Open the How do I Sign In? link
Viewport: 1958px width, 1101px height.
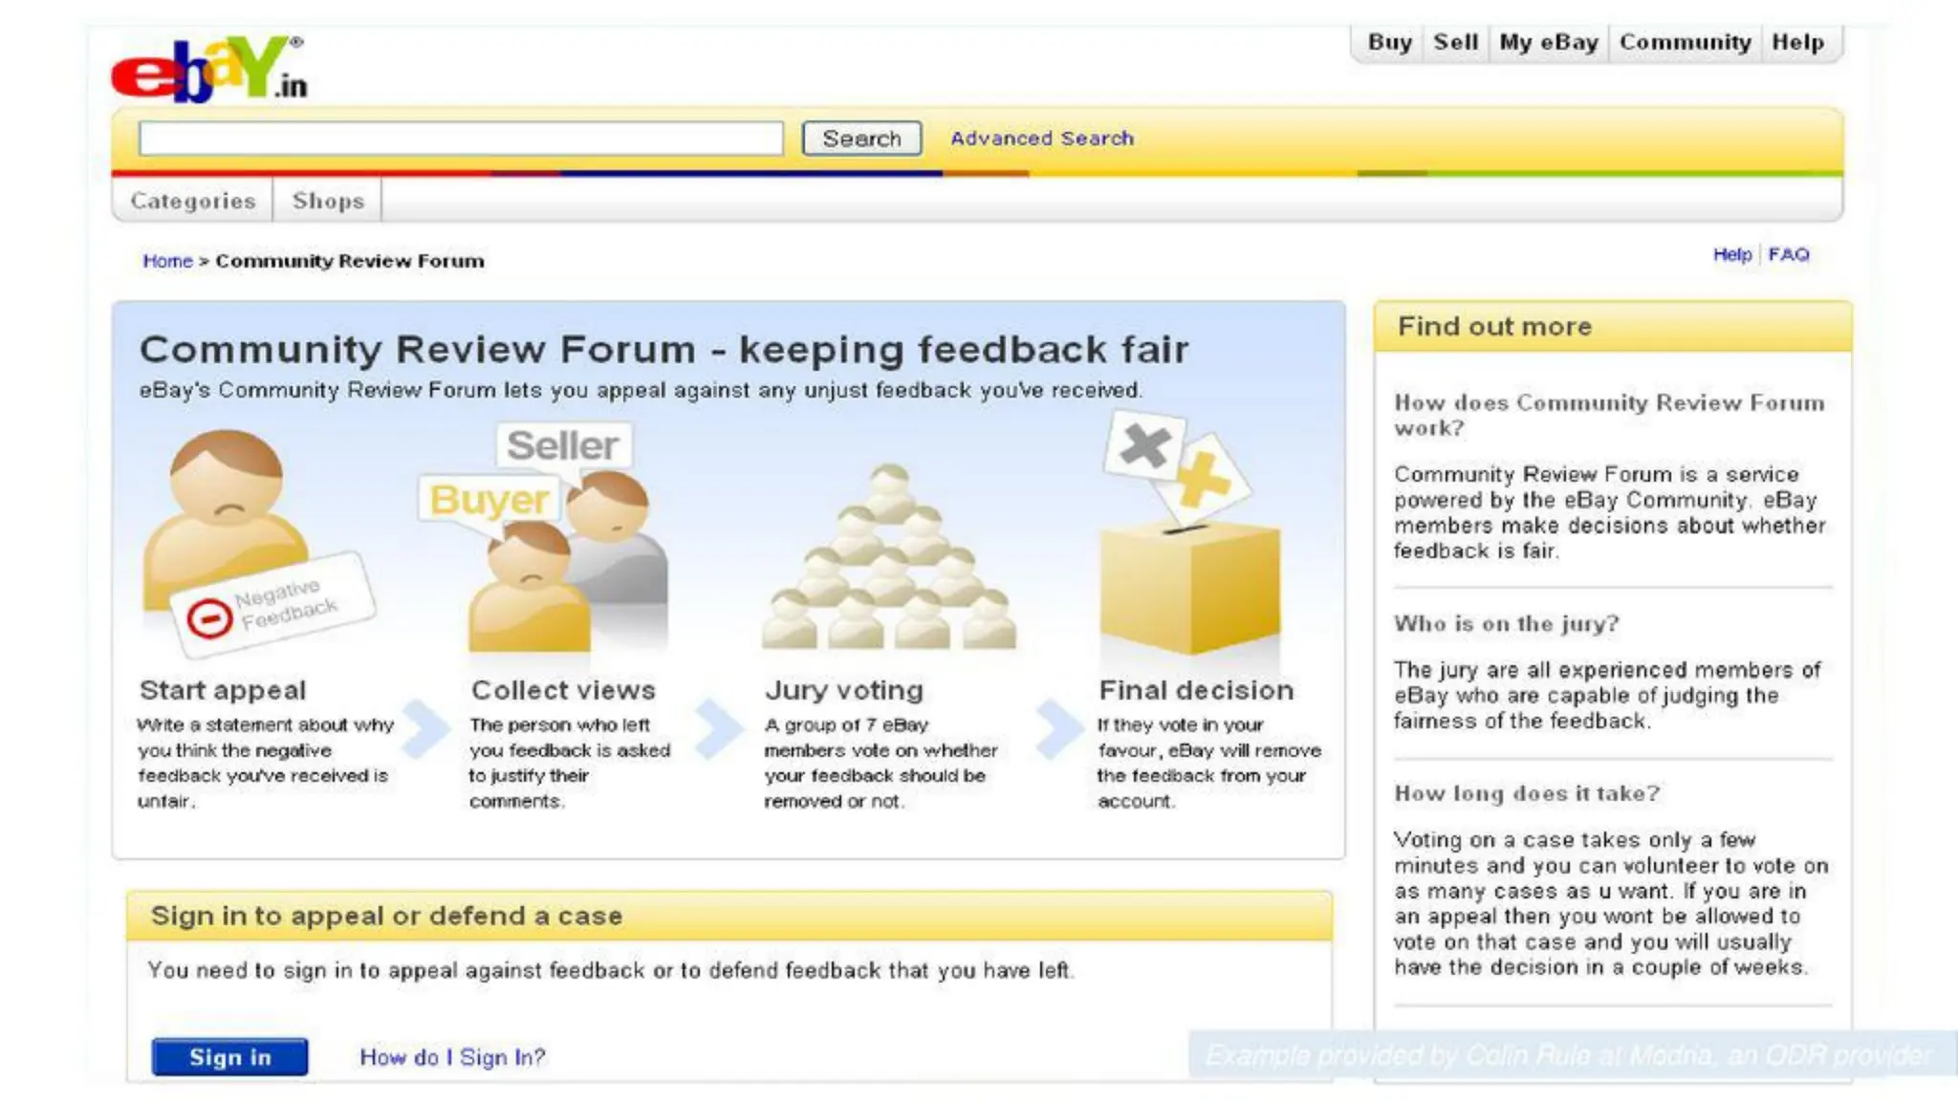click(452, 1057)
